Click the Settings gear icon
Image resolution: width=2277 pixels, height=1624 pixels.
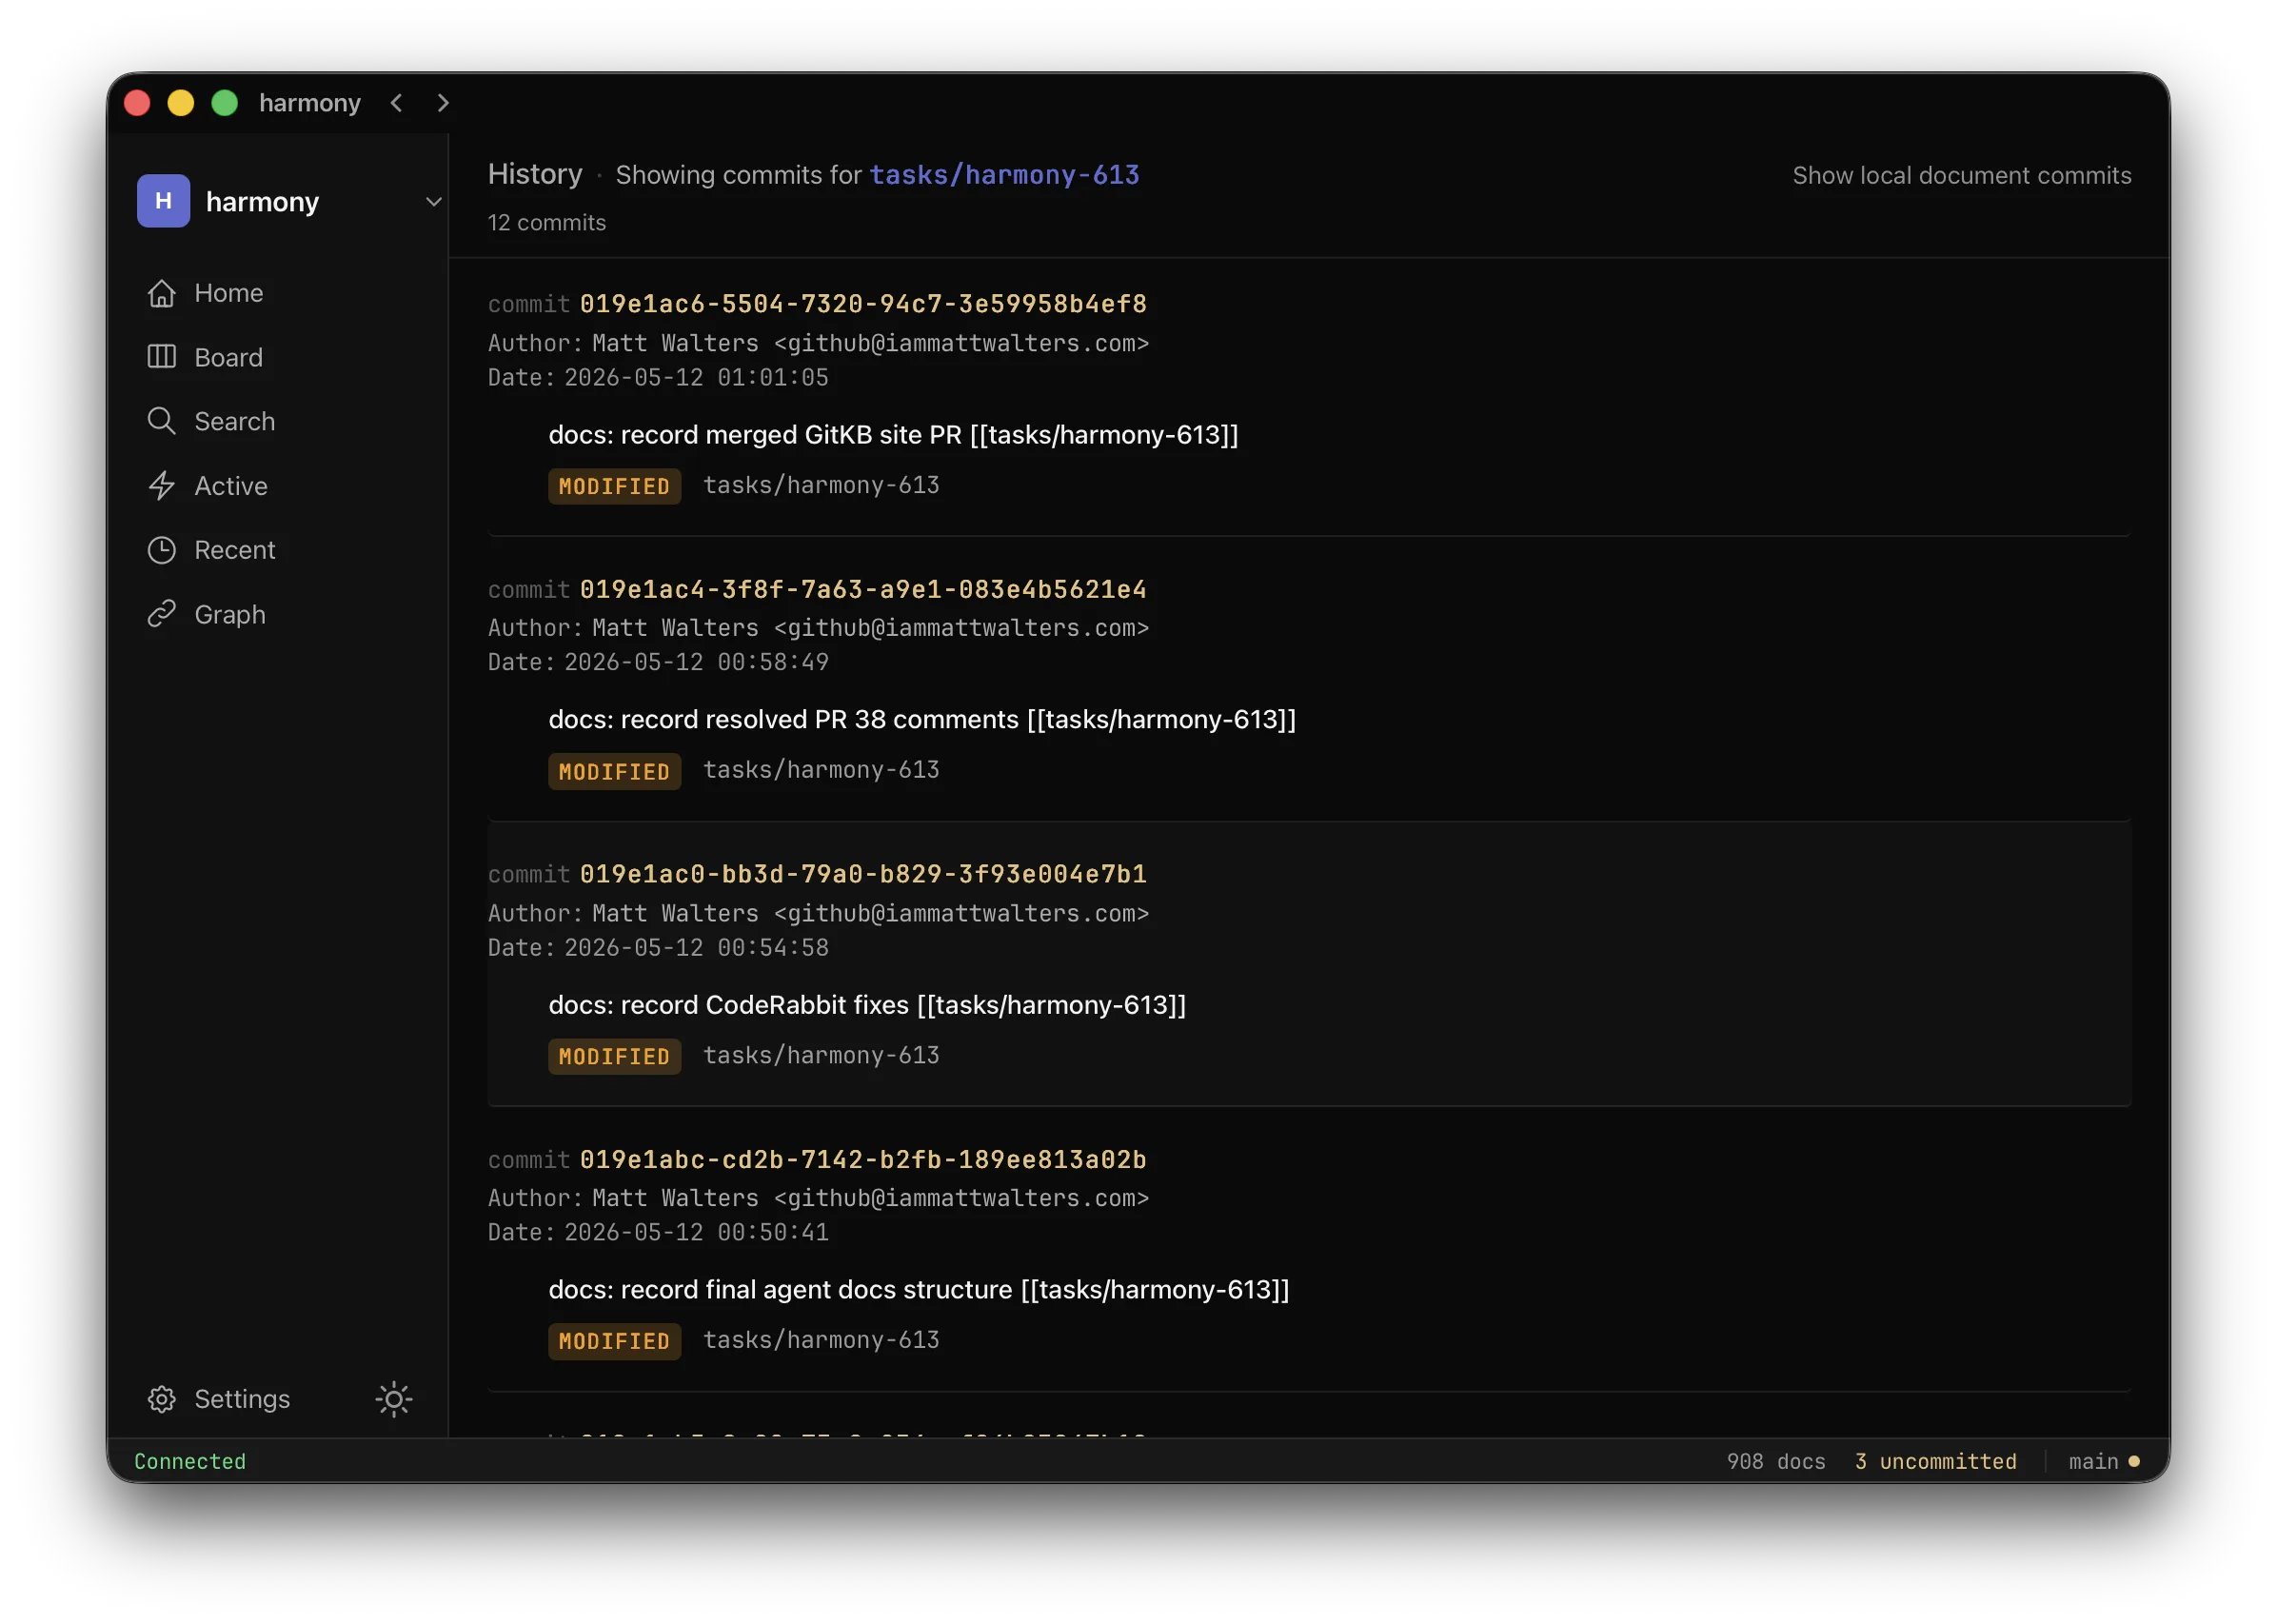(162, 1399)
